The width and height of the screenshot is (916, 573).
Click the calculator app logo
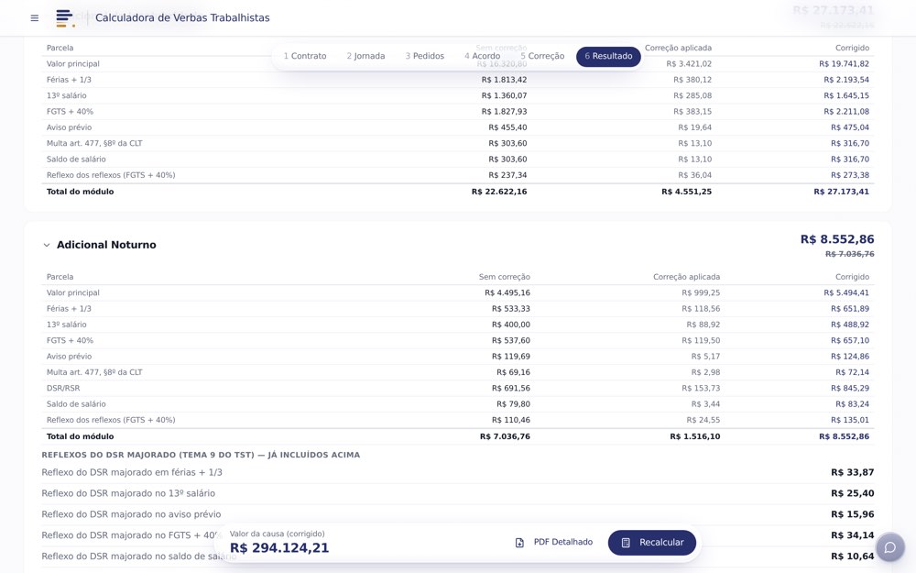(x=65, y=18)
